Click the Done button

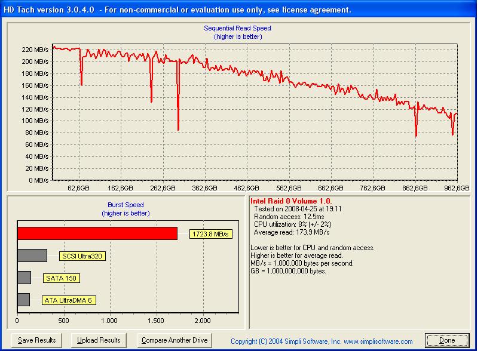[447, 340]
